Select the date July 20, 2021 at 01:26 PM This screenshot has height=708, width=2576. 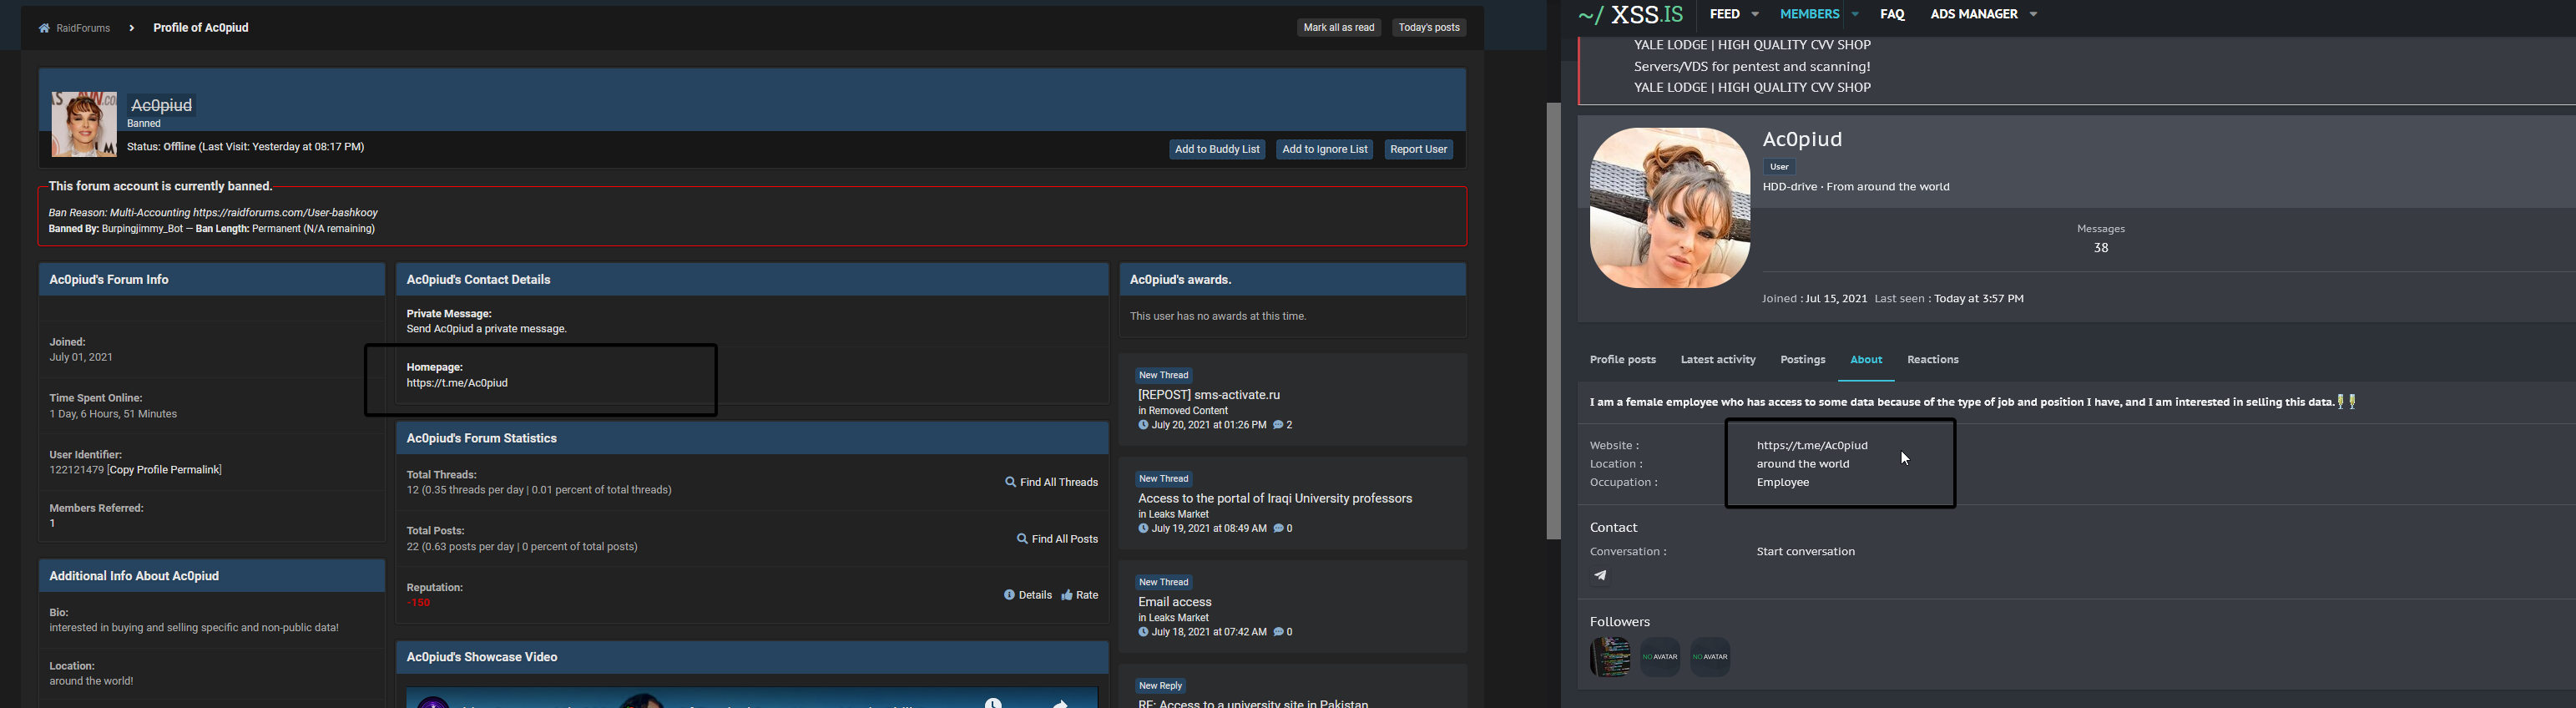click(1208, 425)
